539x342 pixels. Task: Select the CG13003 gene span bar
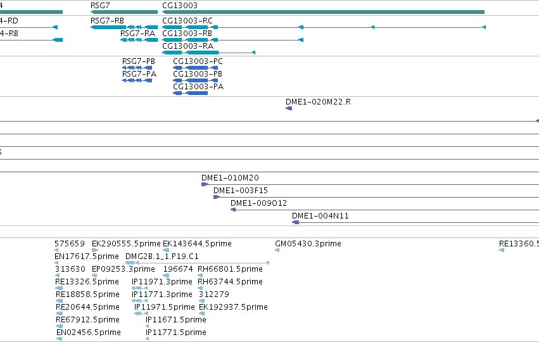[x=323, y=12]
